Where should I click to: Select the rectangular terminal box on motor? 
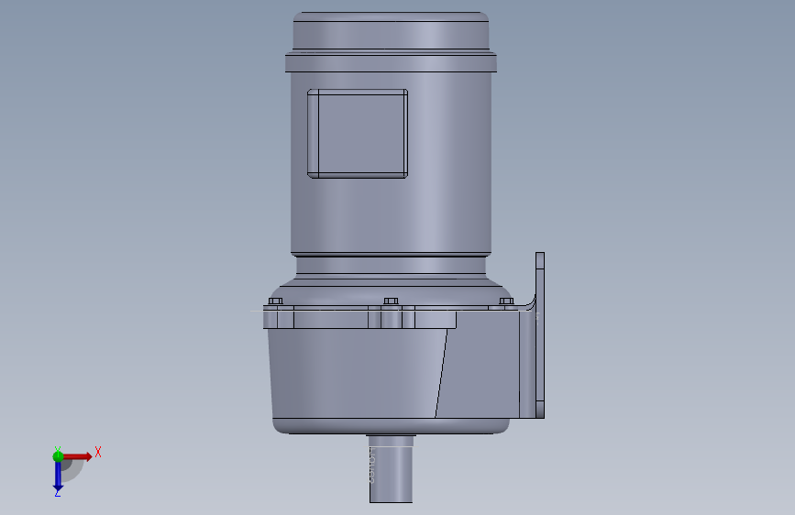coord(358,134)
